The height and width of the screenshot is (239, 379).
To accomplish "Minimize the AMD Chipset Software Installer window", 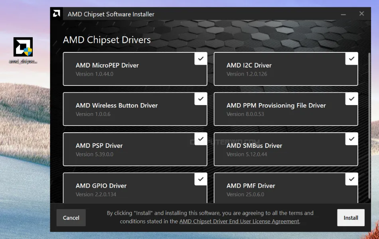I will pyautogui.click(x=343, y=14).
